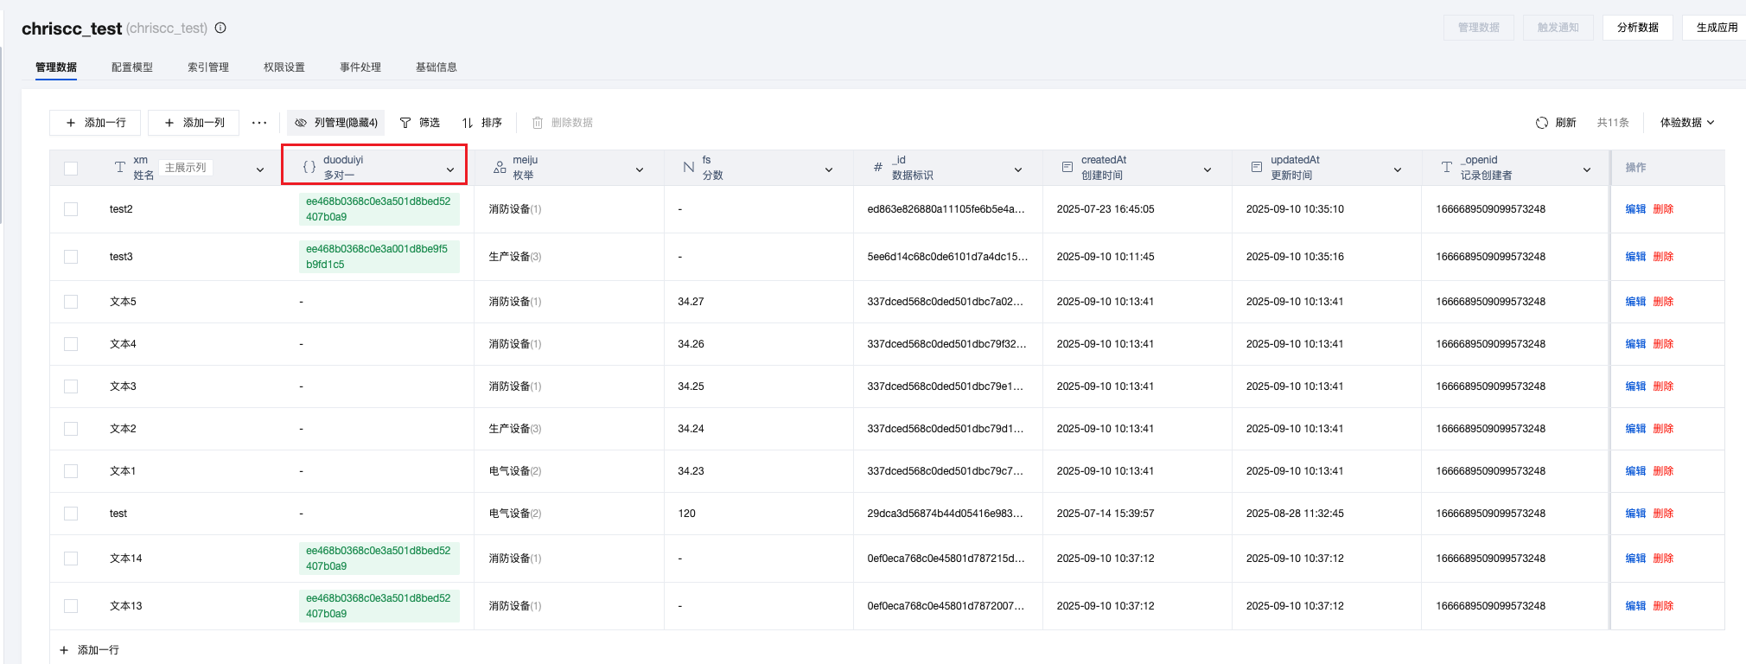The width and height of the screenshot is (1746, 664).
Task: Click the refresh circular arrow icon
Action: (x=1542, y=123)
